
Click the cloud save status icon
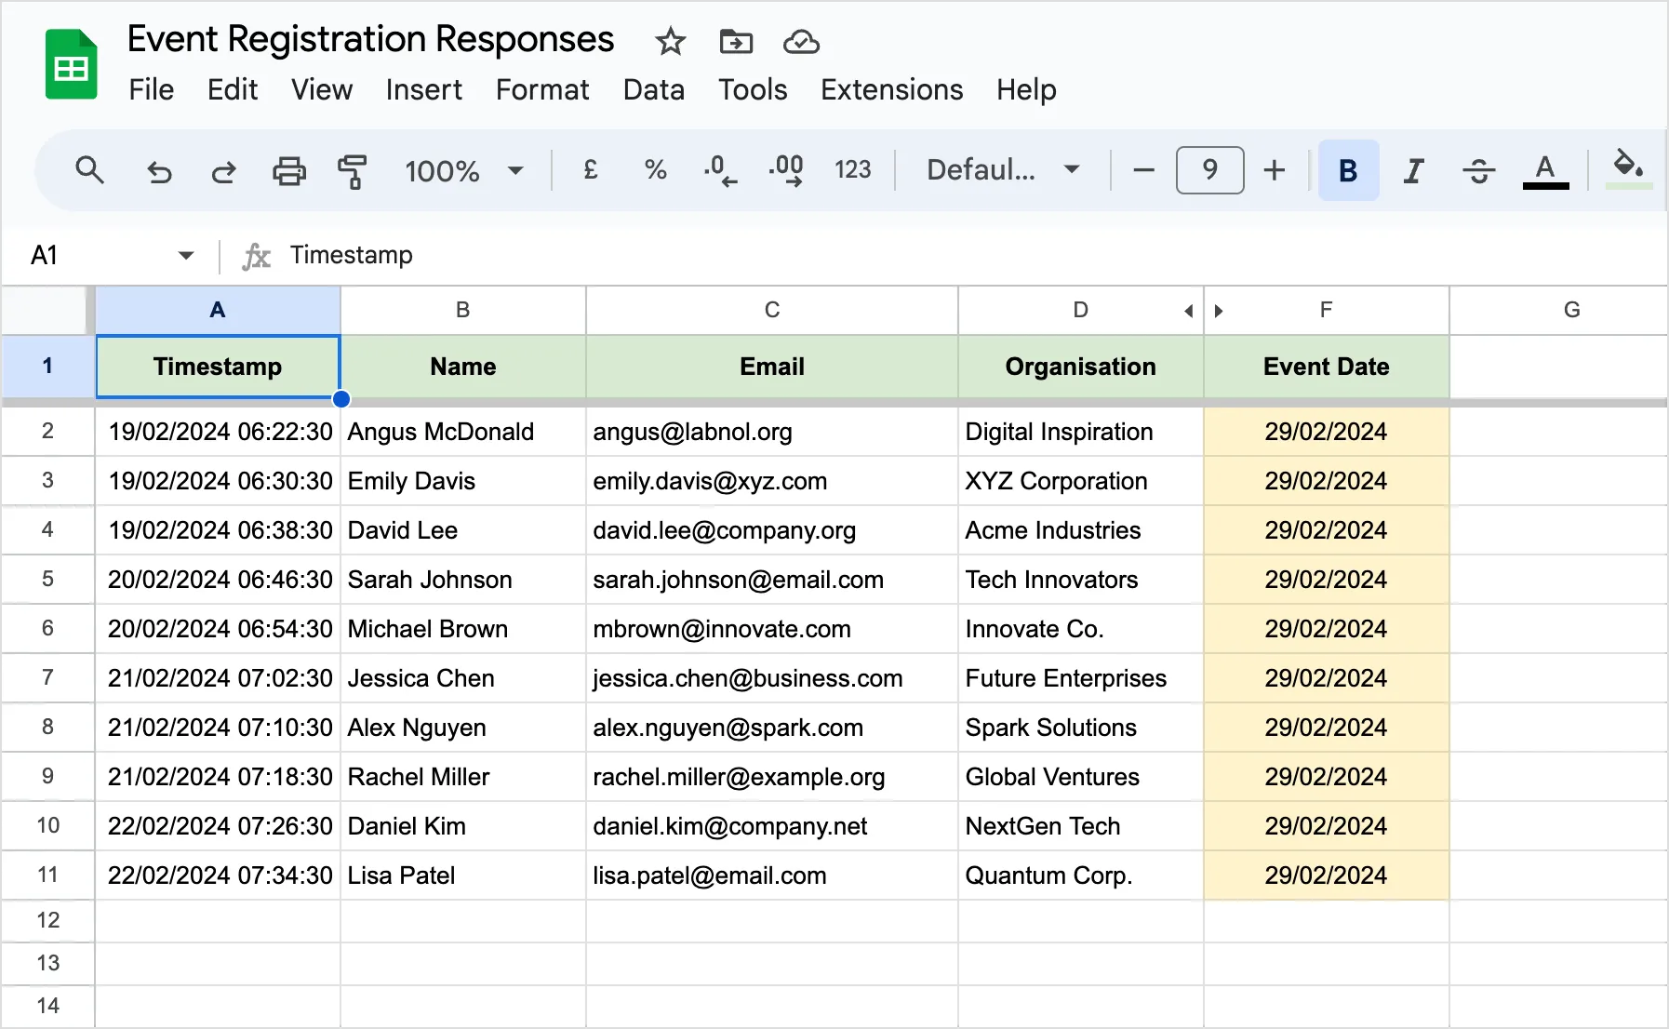coord(800,42)
